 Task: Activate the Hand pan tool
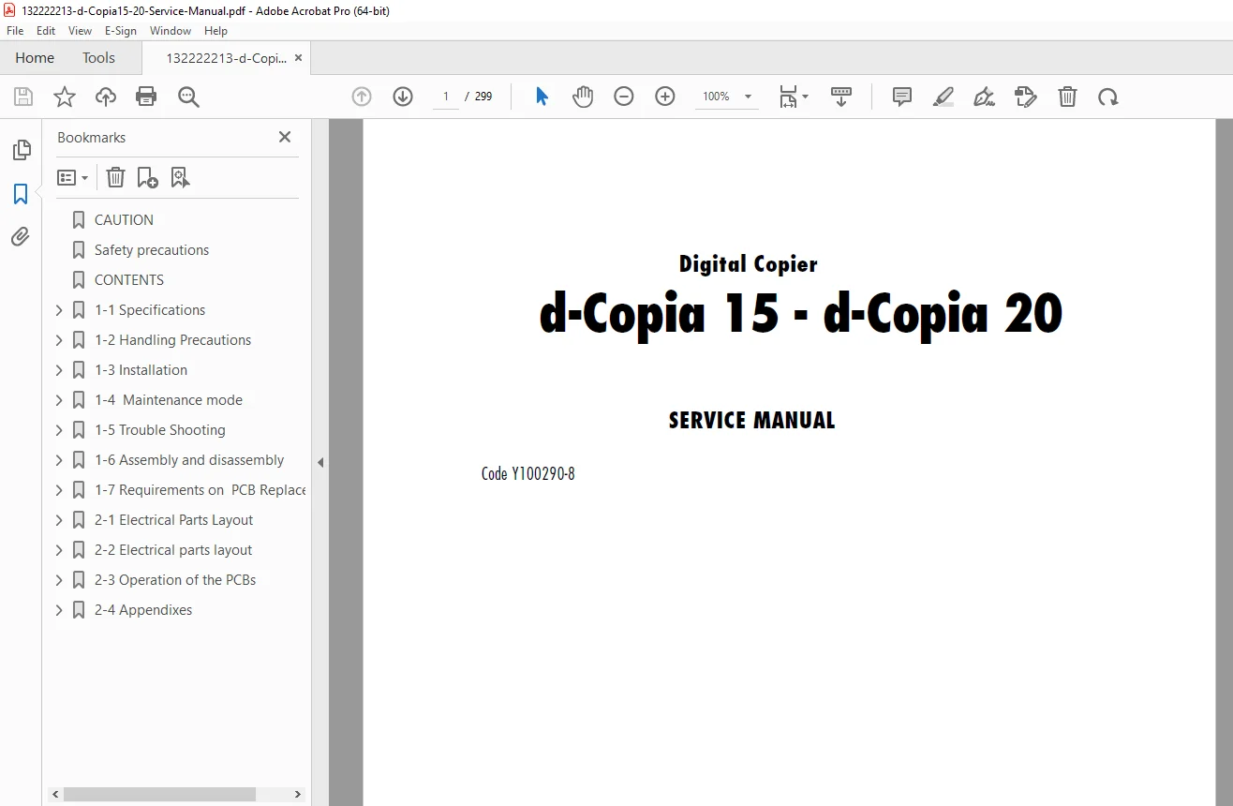(583, 97)
